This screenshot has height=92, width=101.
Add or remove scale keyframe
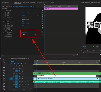(38, 15)
